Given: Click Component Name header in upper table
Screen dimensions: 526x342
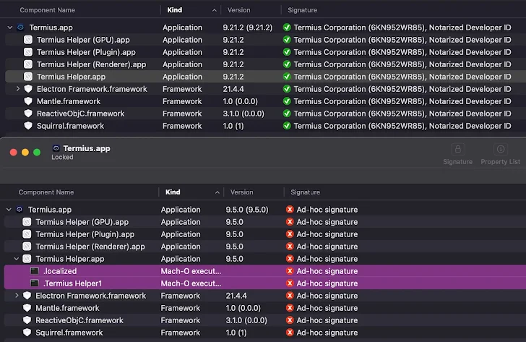Looking at the screenshot, I should pyautogui.click(x=48, y=10).
